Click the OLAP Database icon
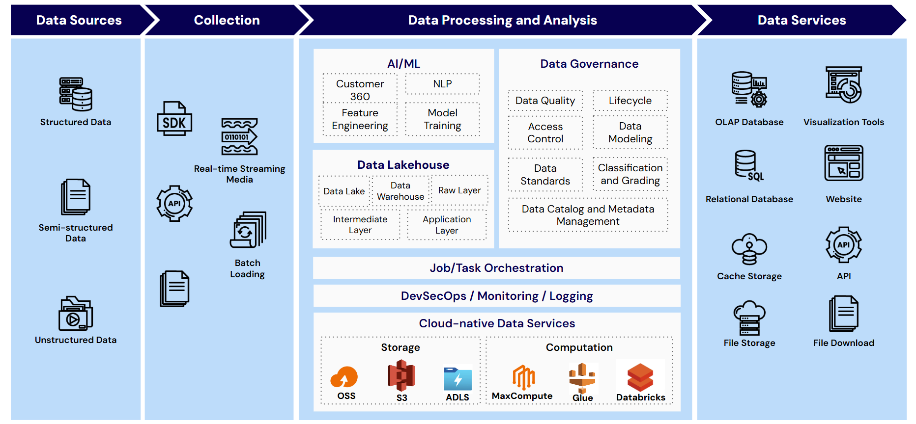 (749, 89)
